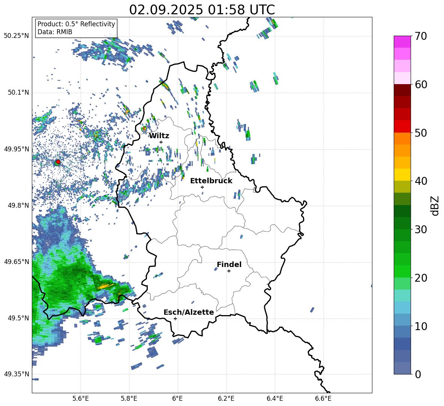Screen dimensions: 444x406
Task: Click the 20 colorbar tick label
Action: (421, 278)
